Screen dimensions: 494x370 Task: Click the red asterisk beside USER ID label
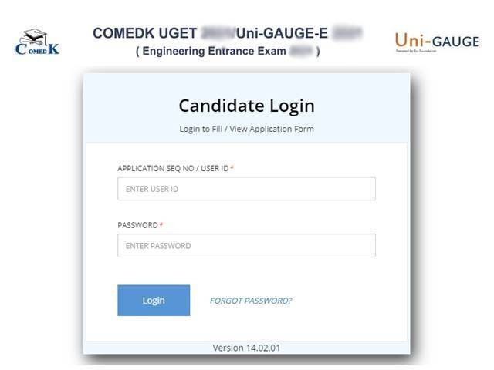click(232, 168)
